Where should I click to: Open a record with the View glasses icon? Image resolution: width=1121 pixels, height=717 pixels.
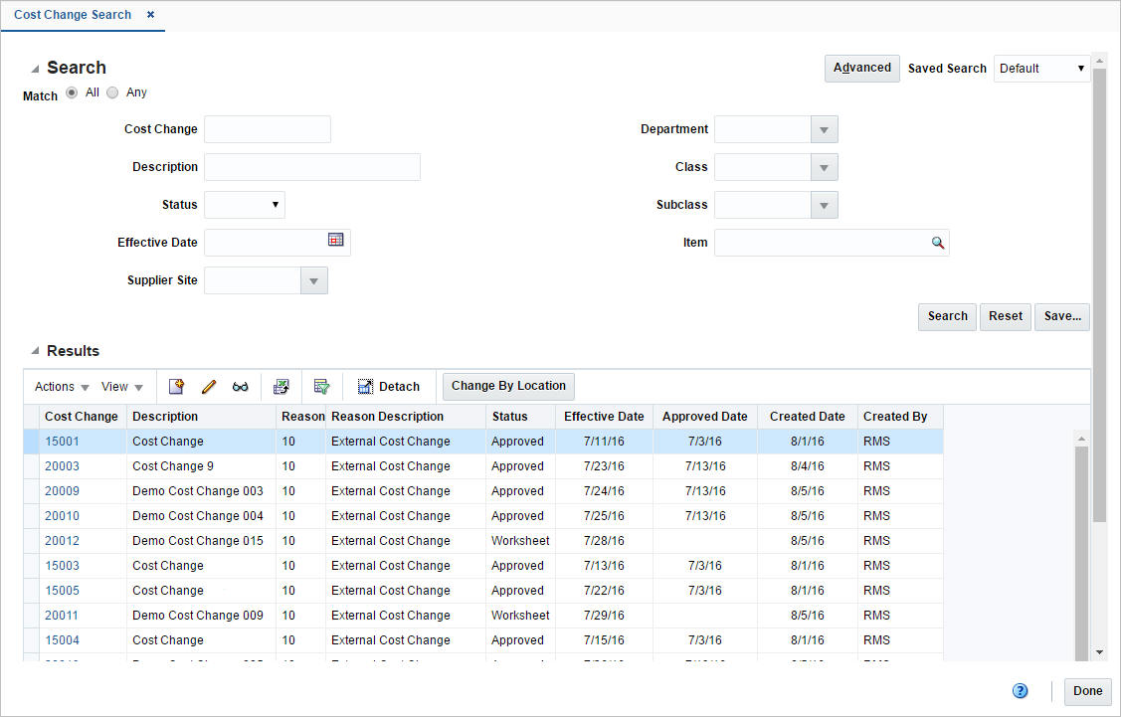pyautogui.click(x=241, y=386)
